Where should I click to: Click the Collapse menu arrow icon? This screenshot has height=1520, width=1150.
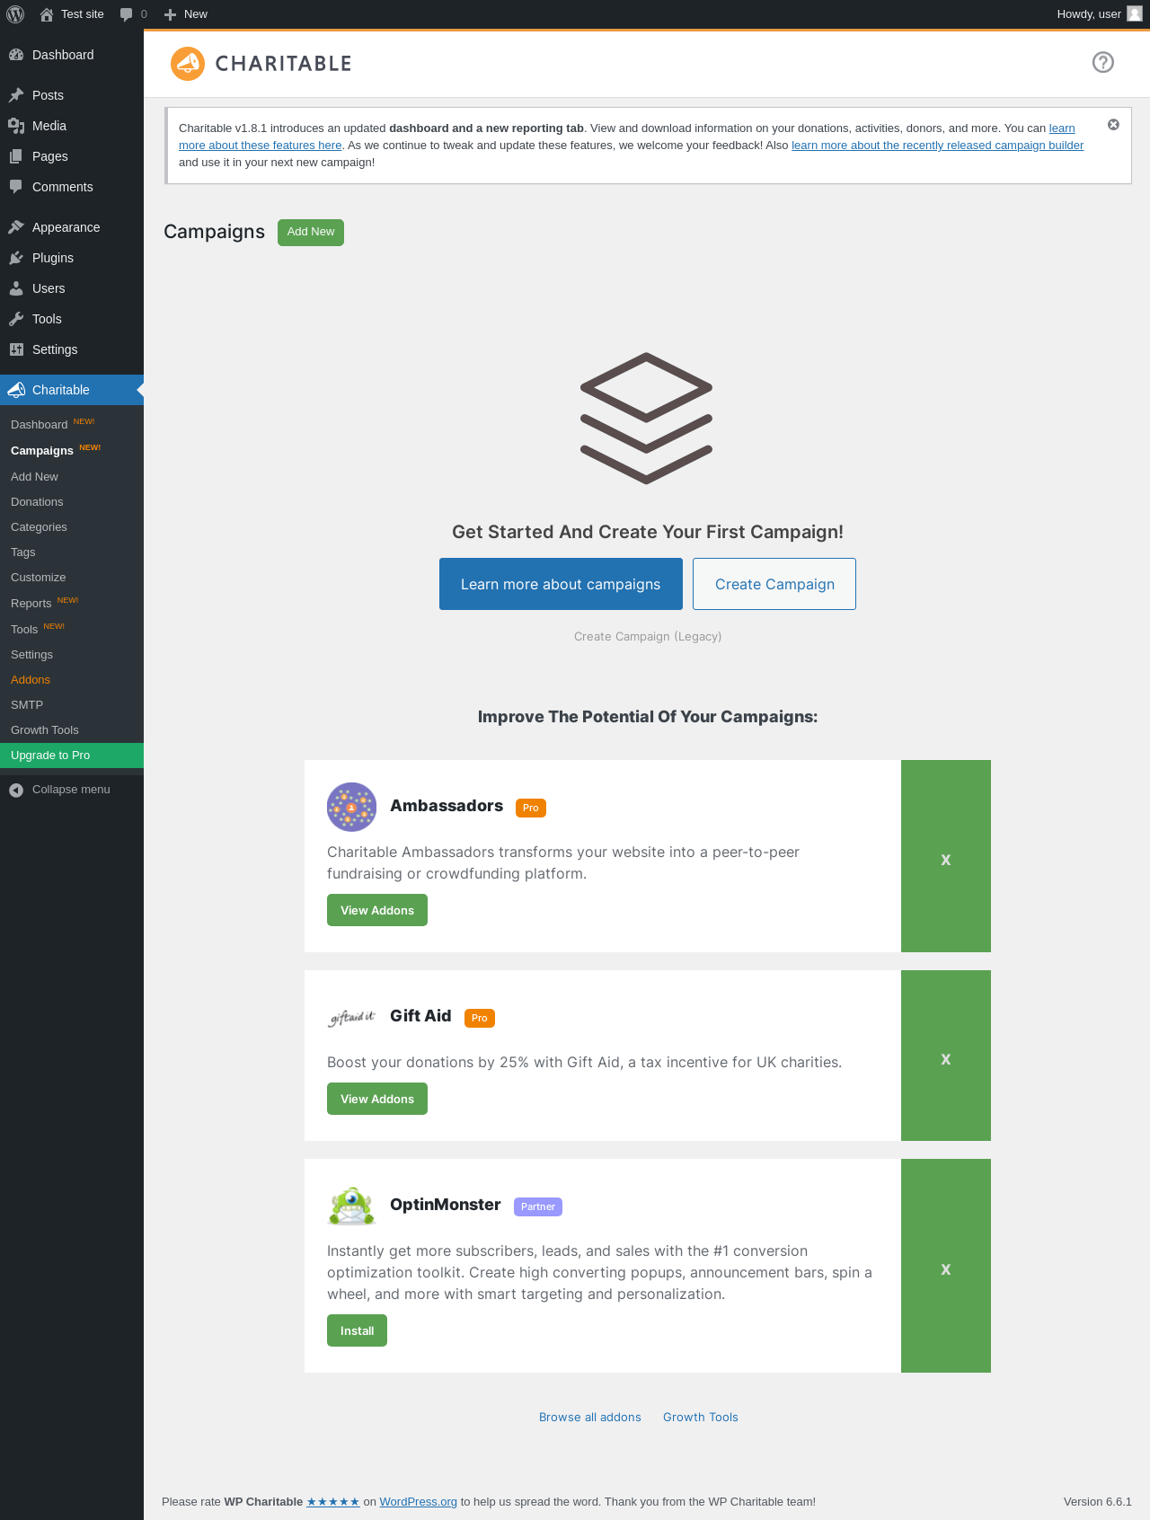[16, 790]
